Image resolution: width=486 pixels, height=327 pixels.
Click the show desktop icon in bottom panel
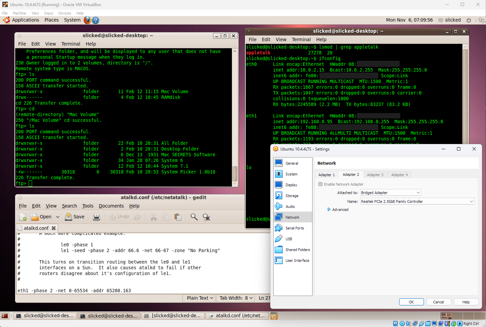point(5,316)
